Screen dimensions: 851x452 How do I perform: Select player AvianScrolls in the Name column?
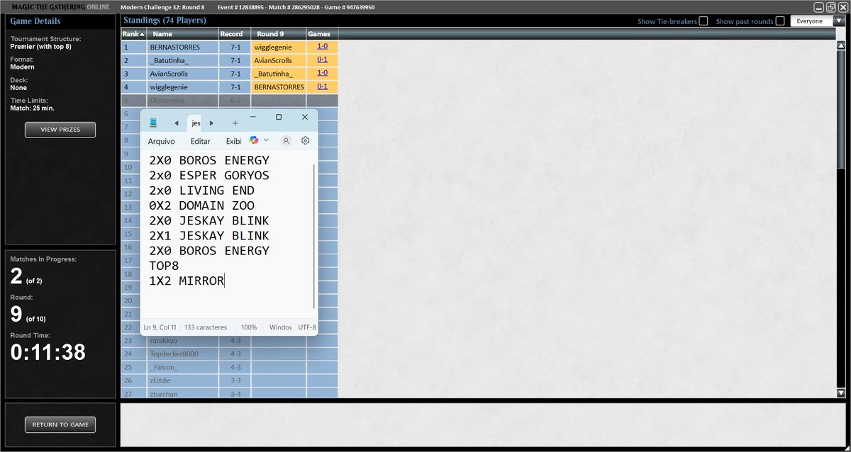[183, 74]
